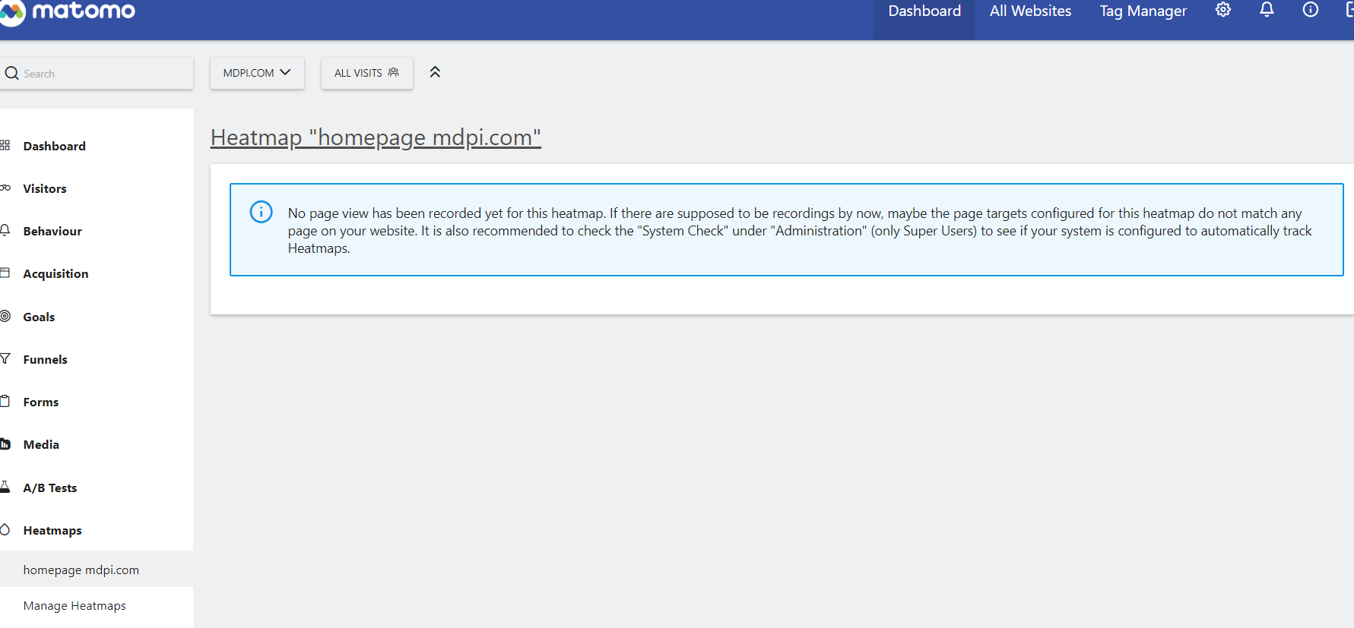Image resolution: width=1354 pixels, height=628 pixels.
Task: Click the All Visits segment people icon
Action: click(x=393, y=72)
